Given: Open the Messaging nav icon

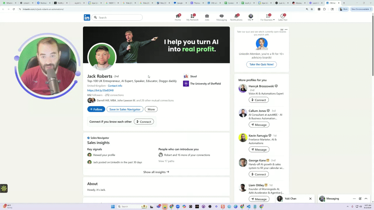Looking at the screenshot, I should pyautogui.click(x=221, y=17).
